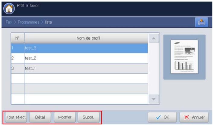Click the list scroll up arrow

(x=154, y=38)
